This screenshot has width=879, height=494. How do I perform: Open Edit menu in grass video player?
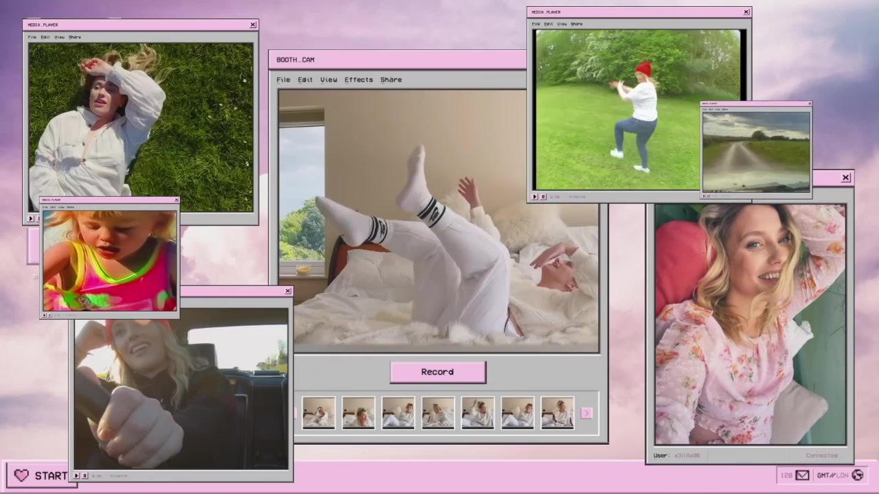click(45, 37)
